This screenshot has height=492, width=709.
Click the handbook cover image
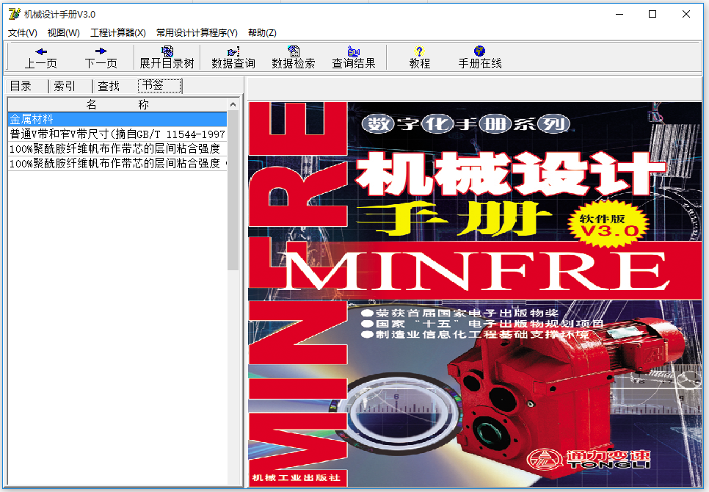(x=475, y=294)
